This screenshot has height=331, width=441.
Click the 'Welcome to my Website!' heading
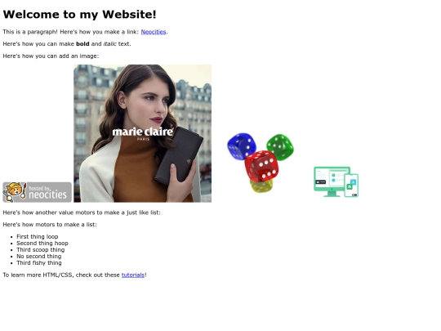(x=79, y=15)
